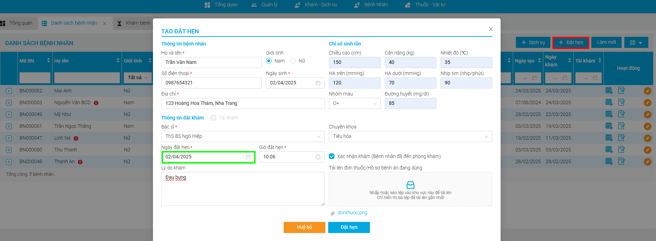Open calendar icon for row BN000003

pyautogui.click(x=609, y=102)
